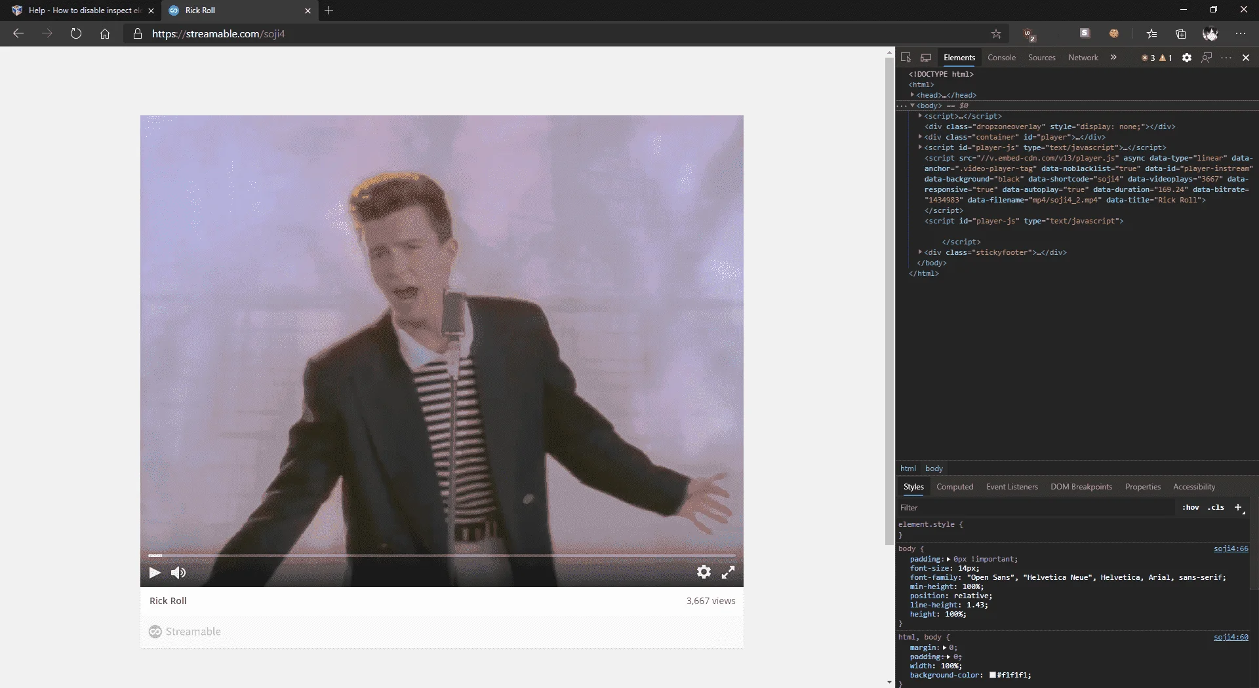Toggle the .cls class editor
Viewport: 1259px width, 688px height.
tap(1216, 507)
